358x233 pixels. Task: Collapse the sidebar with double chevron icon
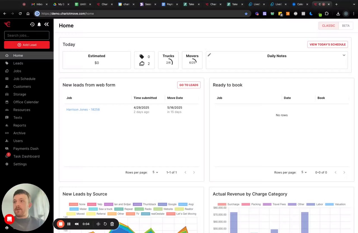tap(46, 24)
